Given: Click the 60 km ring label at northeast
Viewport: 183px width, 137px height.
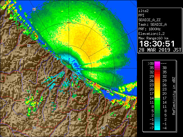Looking at the screenshot, I should point(103,9).
